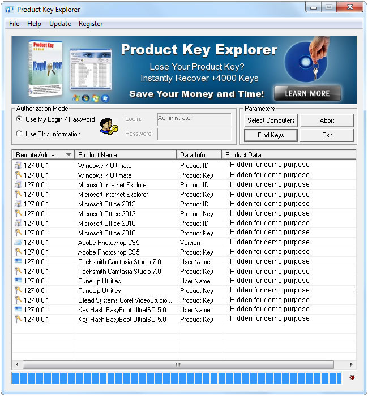Select Use This Information radio button
This screenshot has height=396, width=368.
(19, 134)
